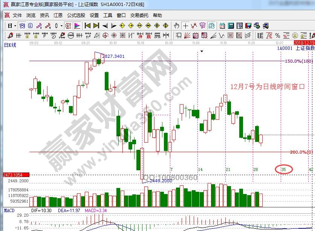Open the calendar icon in toolbar
The image size is (315, 231).
(x=222, y=26)
